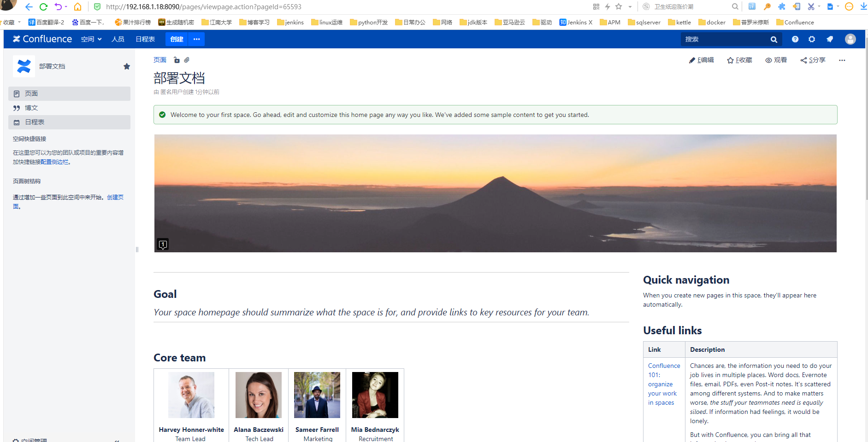
Task: Open the Confluence administration gear icon
Action: pyautogui.click(x=812, y=39)
